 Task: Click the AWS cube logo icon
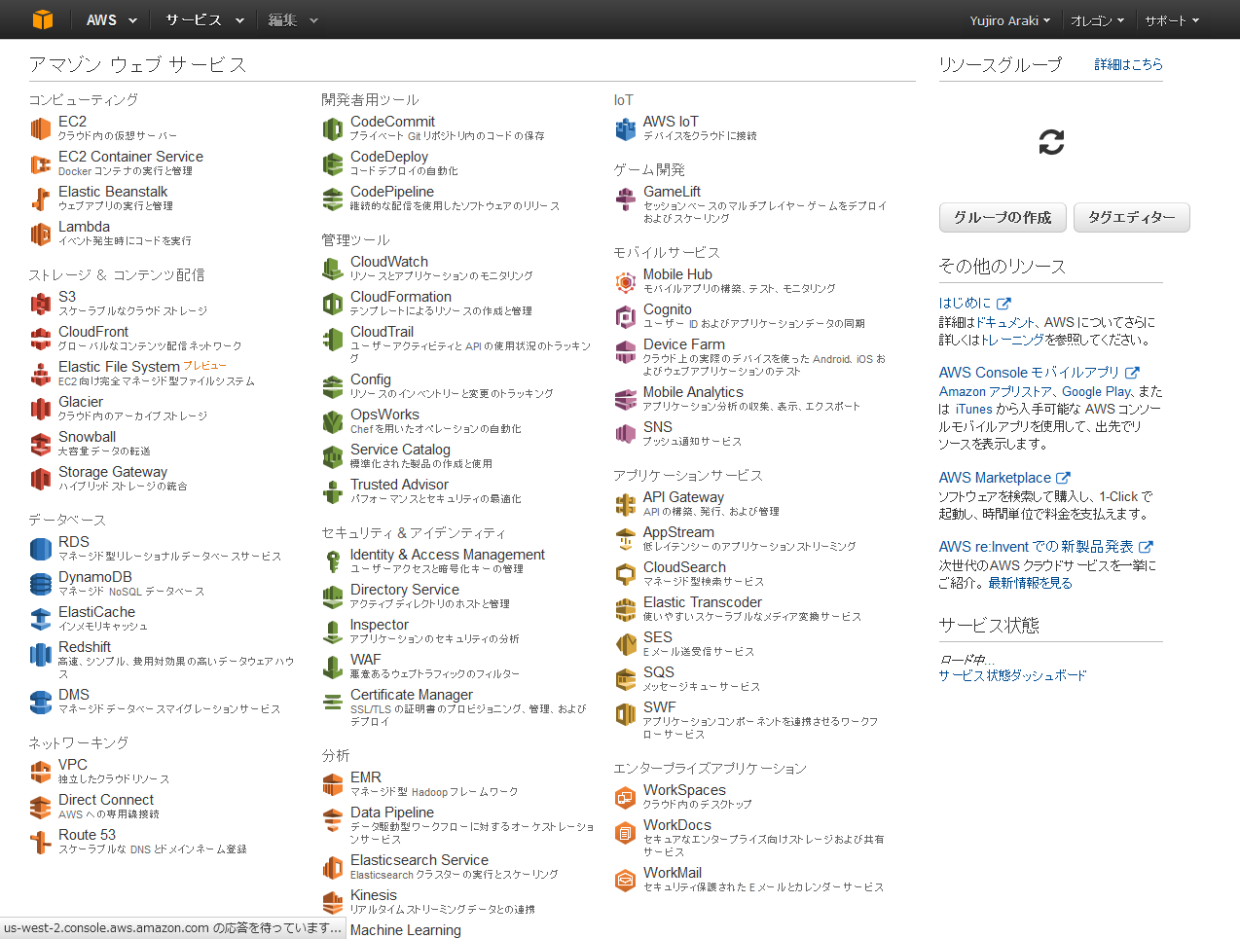click(x=42, y=19)
